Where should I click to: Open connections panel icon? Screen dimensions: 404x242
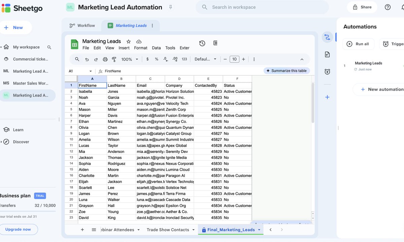[327, 37]
